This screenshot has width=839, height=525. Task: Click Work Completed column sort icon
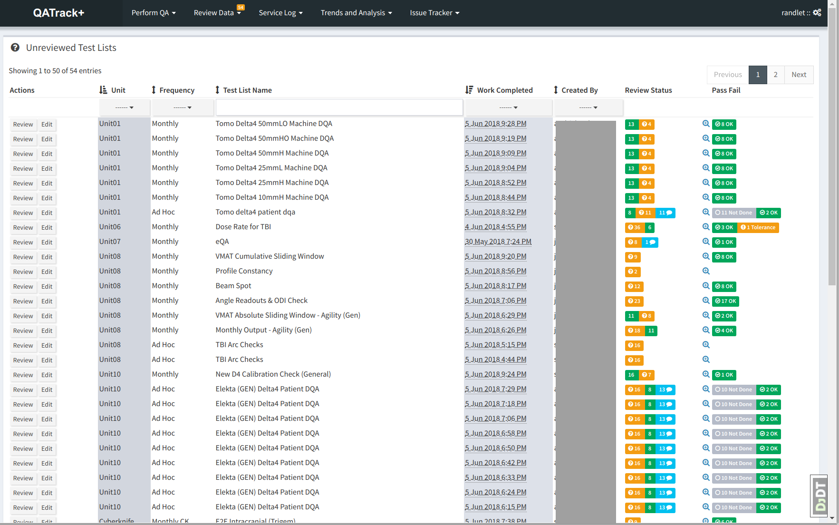click(469, 90)
